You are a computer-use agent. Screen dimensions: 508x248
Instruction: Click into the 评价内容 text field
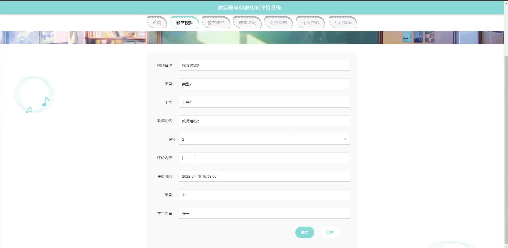click(264, 158)
